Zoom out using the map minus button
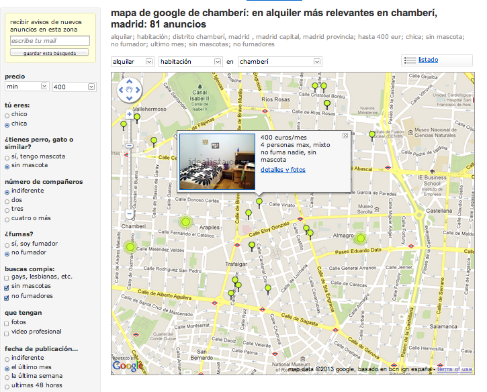Screen dimensions: 487x392 pyautogui.click(x=129, y=213)
